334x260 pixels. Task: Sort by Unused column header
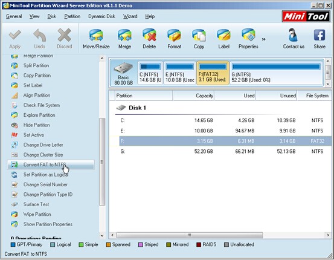(x=276, y=96)
